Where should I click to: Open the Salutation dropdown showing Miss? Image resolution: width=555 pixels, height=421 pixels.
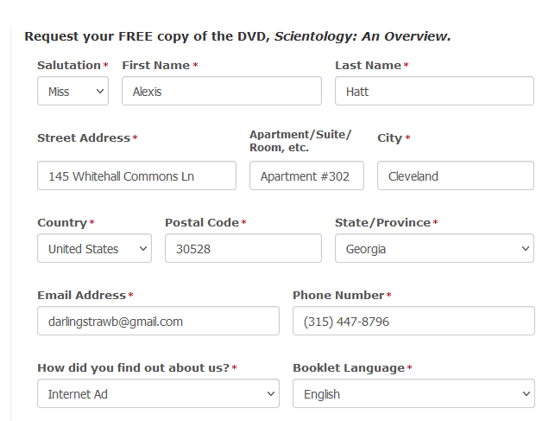click(73, 91)
